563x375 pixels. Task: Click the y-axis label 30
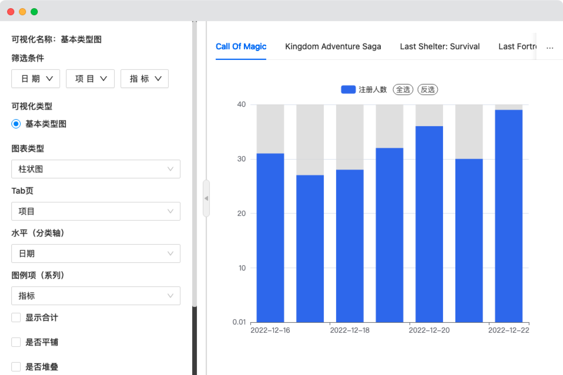tap(241, 159)
